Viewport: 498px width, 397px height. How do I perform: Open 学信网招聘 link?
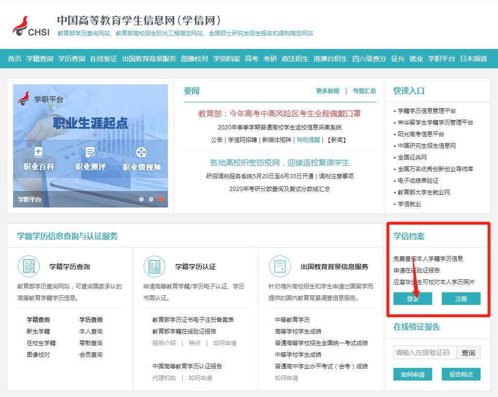pos(242,140)
